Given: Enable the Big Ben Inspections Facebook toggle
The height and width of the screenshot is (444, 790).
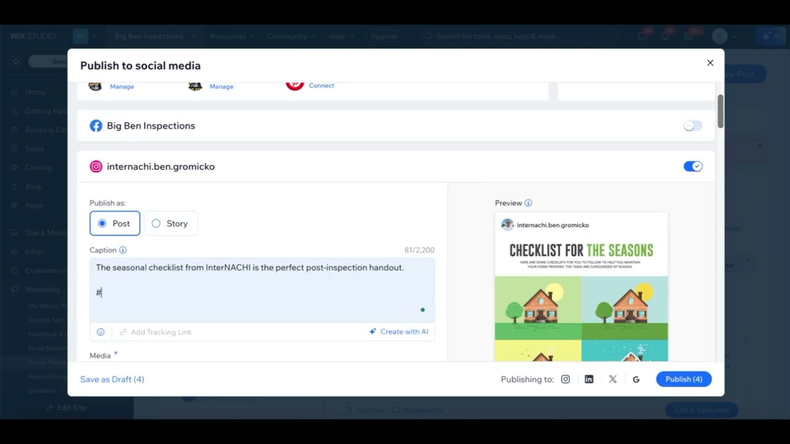Looking at the screenshot, I should (x=692, y=126).
